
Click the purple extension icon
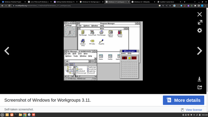[188, 6]
